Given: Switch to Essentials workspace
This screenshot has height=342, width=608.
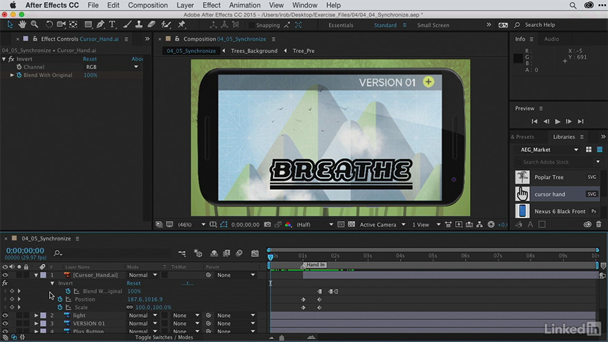Looking at the screenshot, I should click(341, 25).
